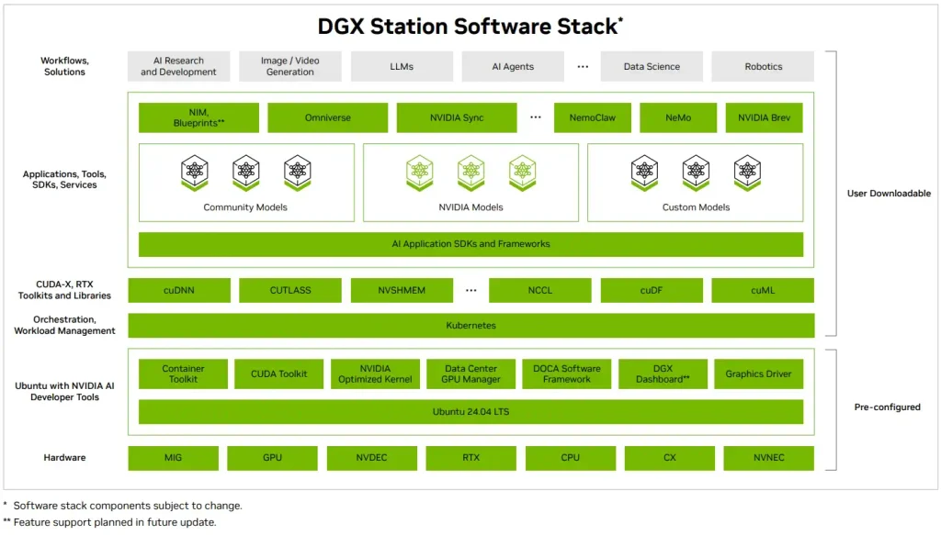Image resolution: width=941 pixels, height=535 pixels.
Task: Click the middle Community Models hexagon icon
Action: [246, 173]
